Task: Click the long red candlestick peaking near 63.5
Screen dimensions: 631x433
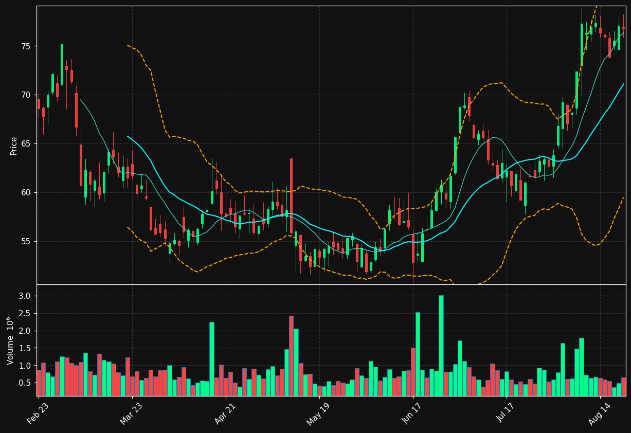Action: point(291,196)
